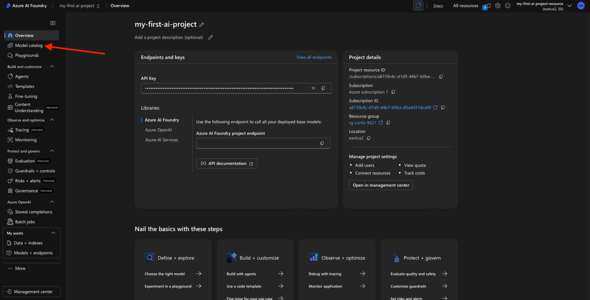Viewport: 590px width, 300px height.
Task: Open the API documentation button
Action: (227, 163)
